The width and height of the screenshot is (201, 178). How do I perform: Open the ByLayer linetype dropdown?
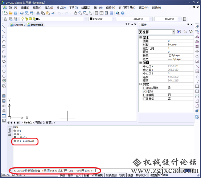151,19
